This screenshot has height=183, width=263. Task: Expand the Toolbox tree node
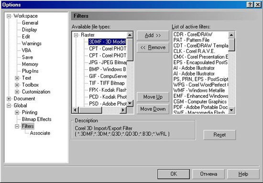17,85
